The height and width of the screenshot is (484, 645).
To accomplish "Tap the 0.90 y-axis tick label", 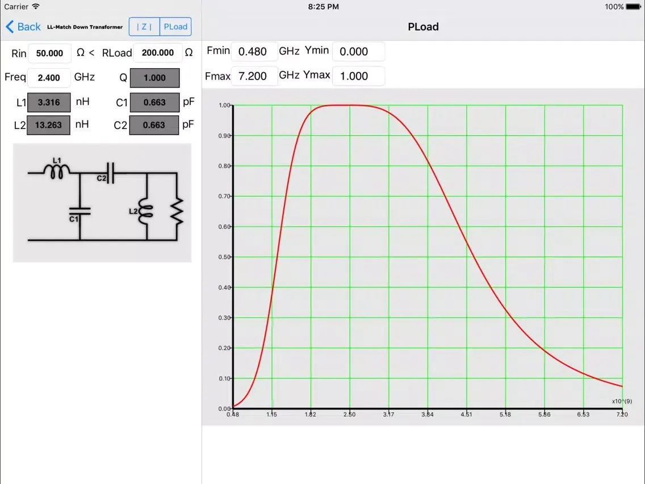I will (224, 136).
